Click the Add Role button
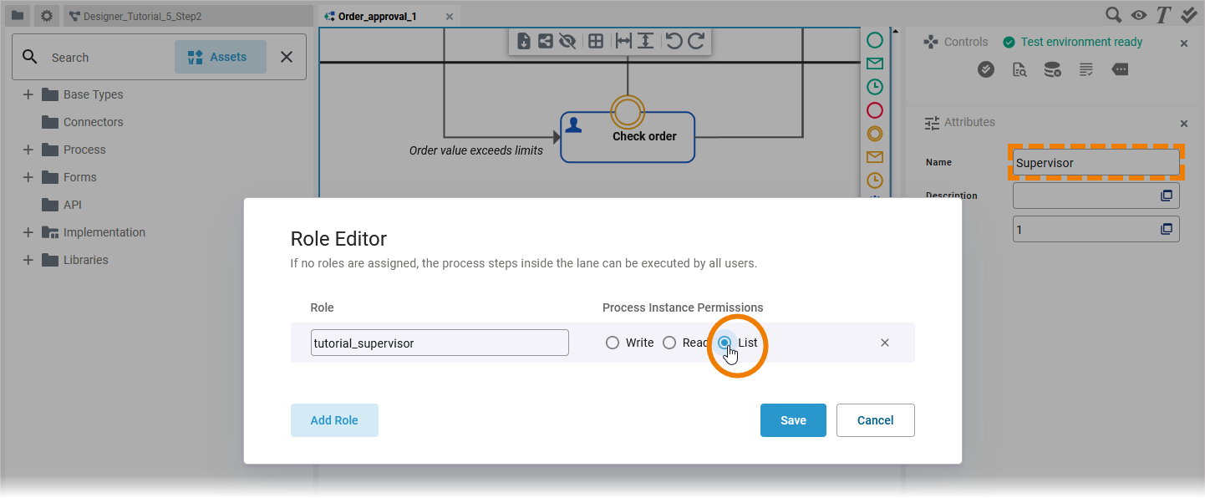This screenshot has height=498, width=1205. coord(334,420)
